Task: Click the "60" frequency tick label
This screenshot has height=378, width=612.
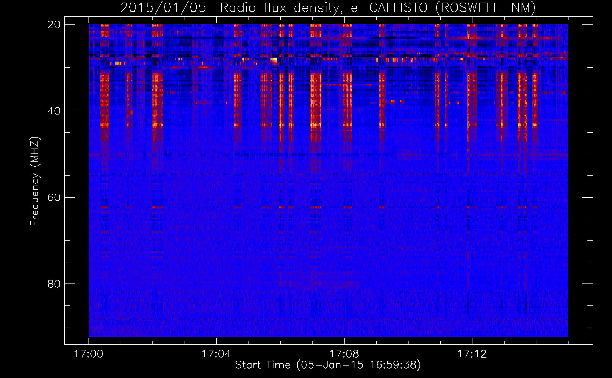Action: pyautogui.click(x=54, y=198)
